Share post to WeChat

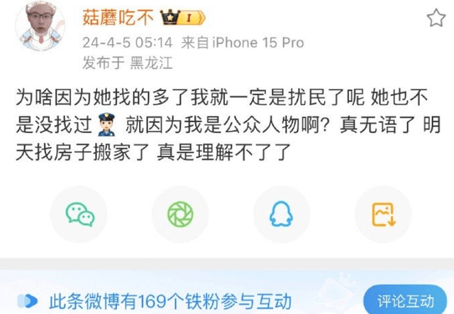point(79,215)
